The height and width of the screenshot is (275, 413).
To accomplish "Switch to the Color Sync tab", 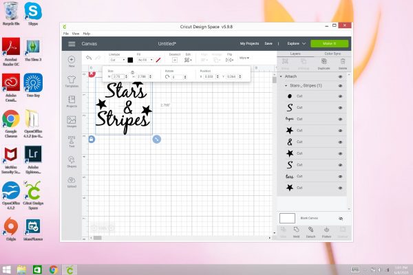I will (x=332, y=52).
